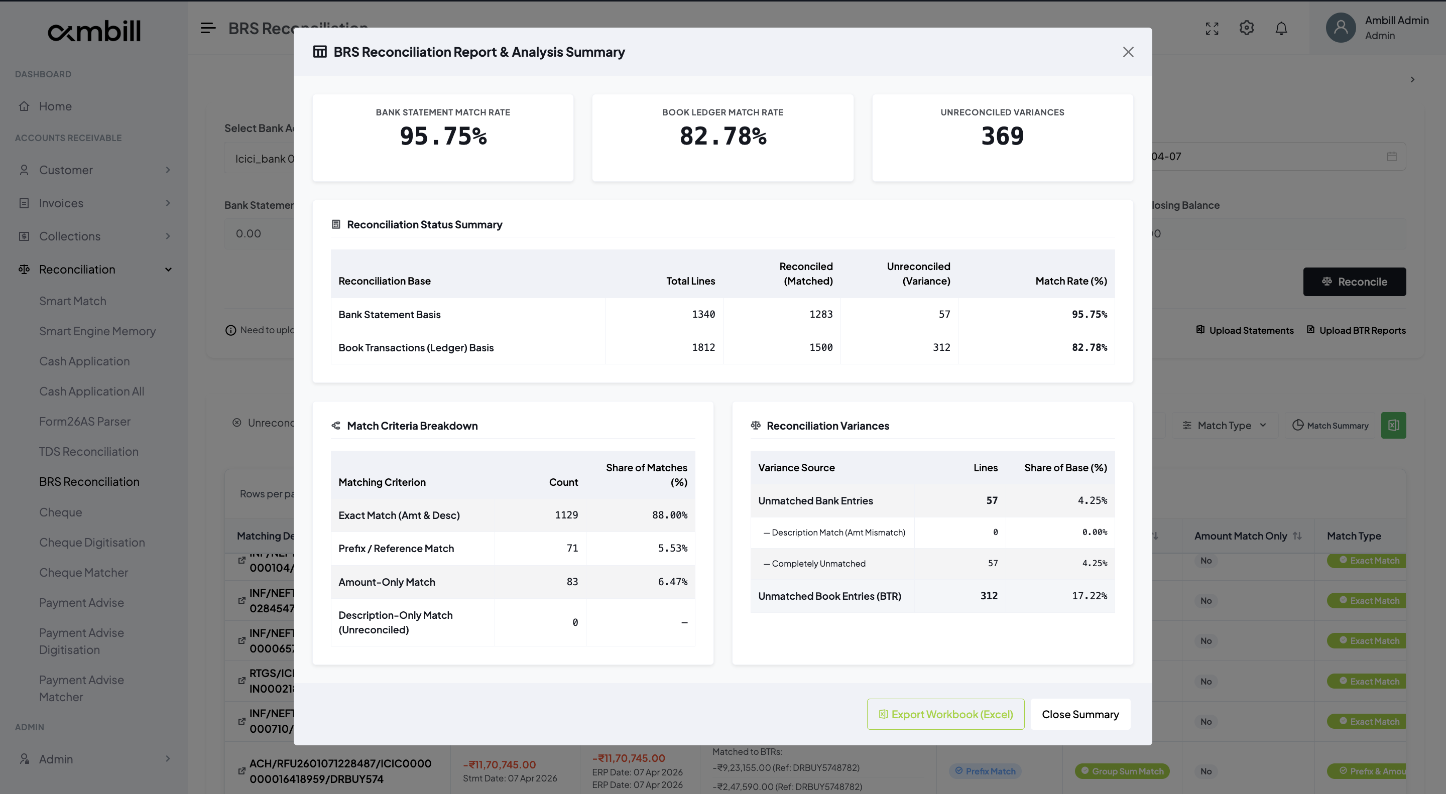The image size is (1446, 794).
Task: Click Reconciliation scales icon in sidebar
Action: pyautogui.click(x=24, y=270)
